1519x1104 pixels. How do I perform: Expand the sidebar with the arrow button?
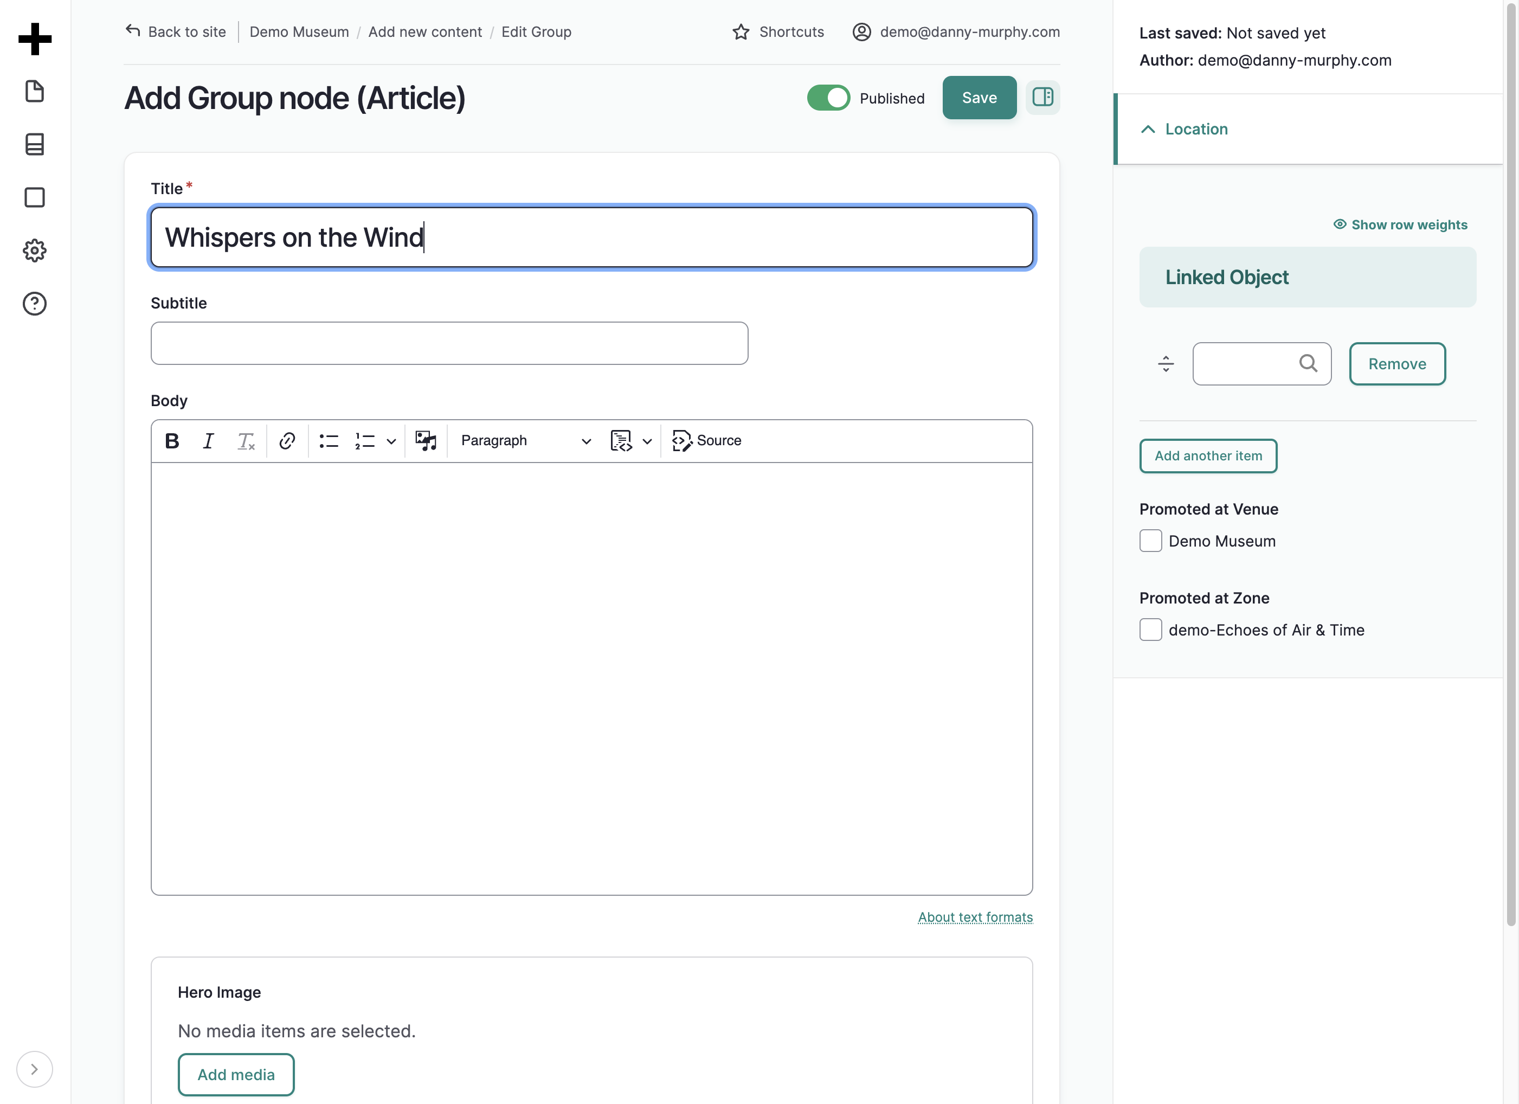tap(34, 1069)
